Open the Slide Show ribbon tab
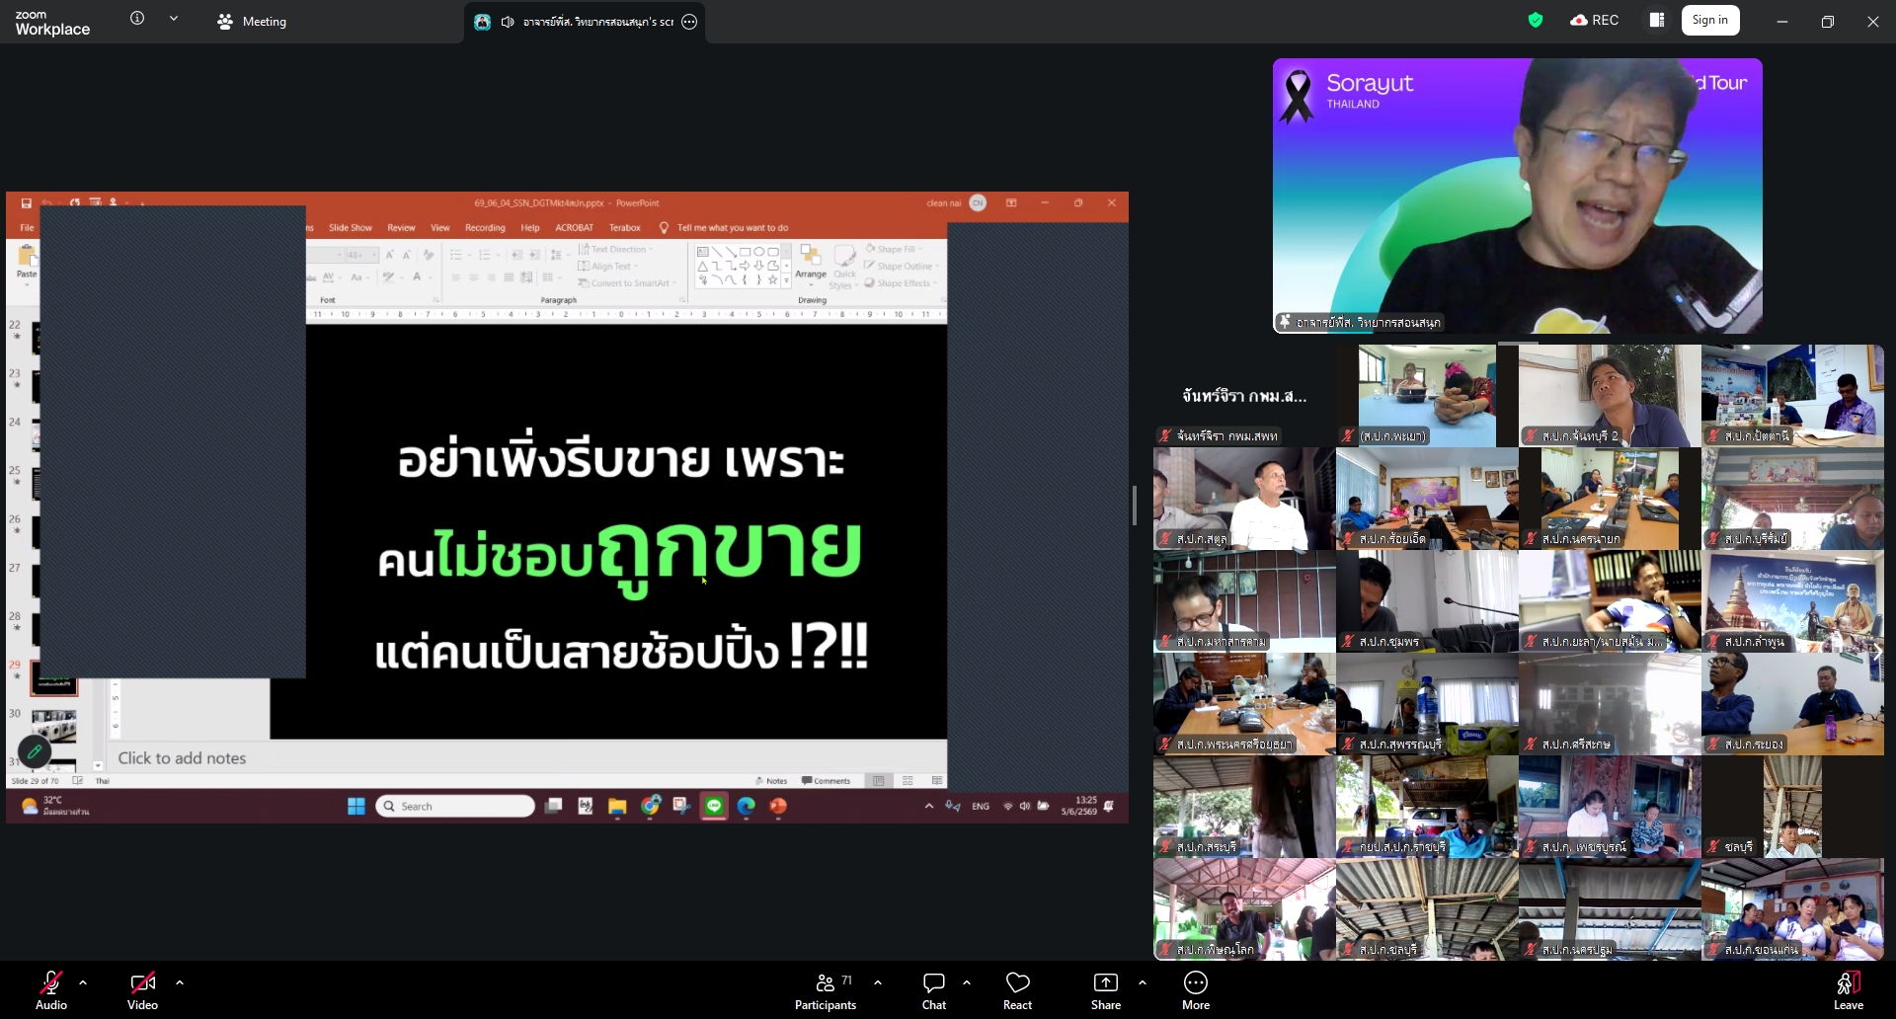1896x1019 pixels. coord(350,227)
